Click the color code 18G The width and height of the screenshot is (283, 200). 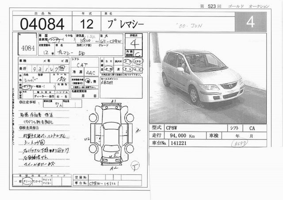pyautogui.click(x=61, y=79)
